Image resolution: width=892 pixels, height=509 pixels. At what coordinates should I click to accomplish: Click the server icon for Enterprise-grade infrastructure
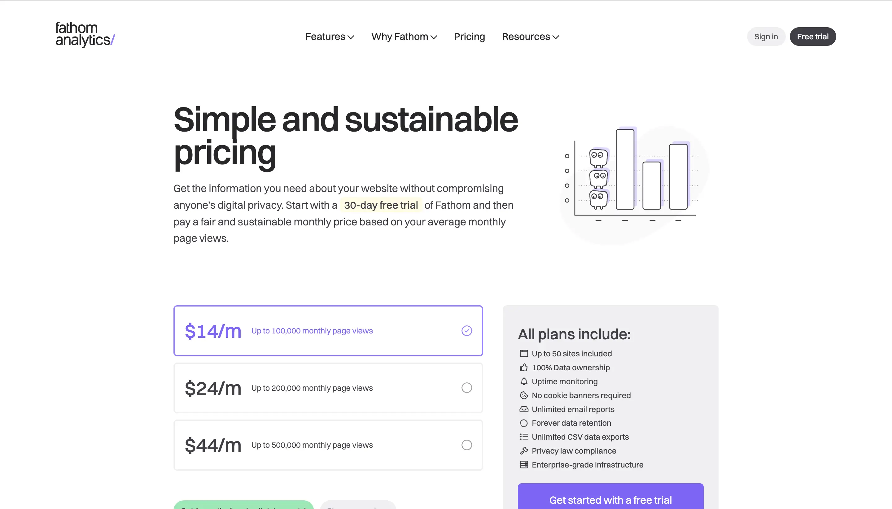(523, 465)
